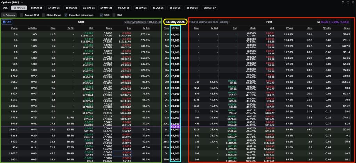Image resolution: width=356 pixels, height=163 pixels.
Task: Select the ALL expiries tab
Action: pyautogui.click(x=6, y=8)
